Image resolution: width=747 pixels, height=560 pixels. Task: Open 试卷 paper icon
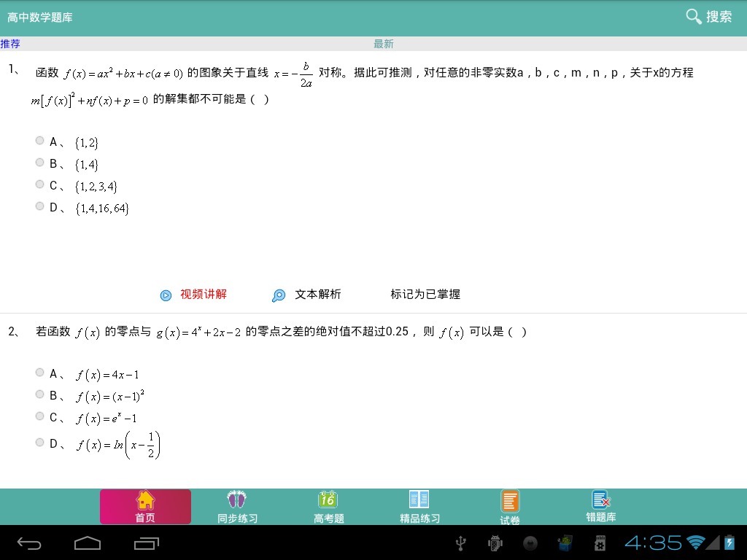click(x=510, y=501)
